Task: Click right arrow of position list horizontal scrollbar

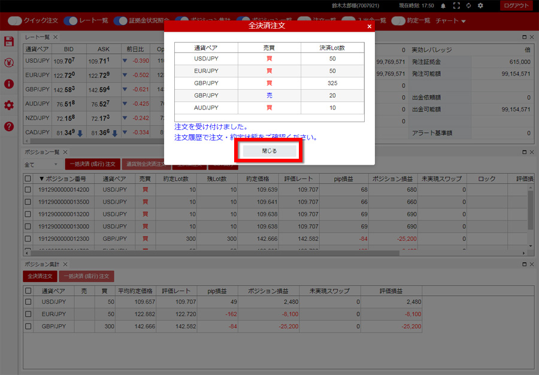Action: [x=523, y=253]
